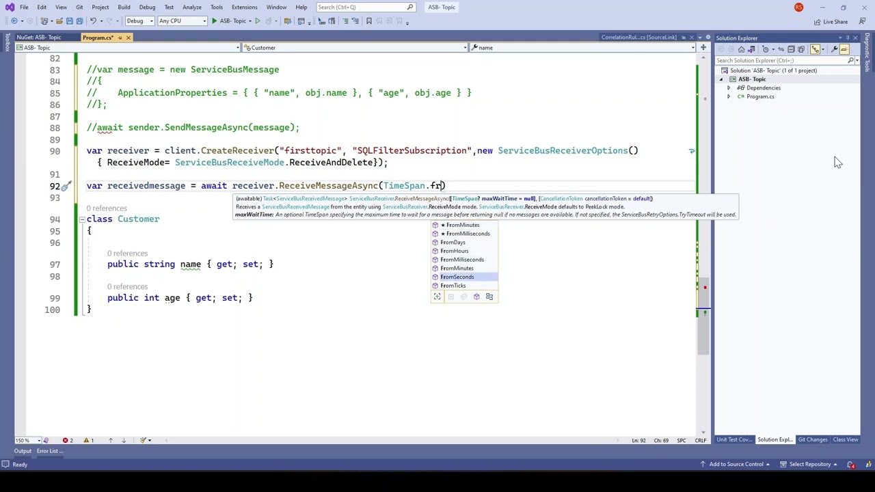875x492 pixels.
Task: Select Solution 'ASB- Topic' node
Action: coord(773,70)
